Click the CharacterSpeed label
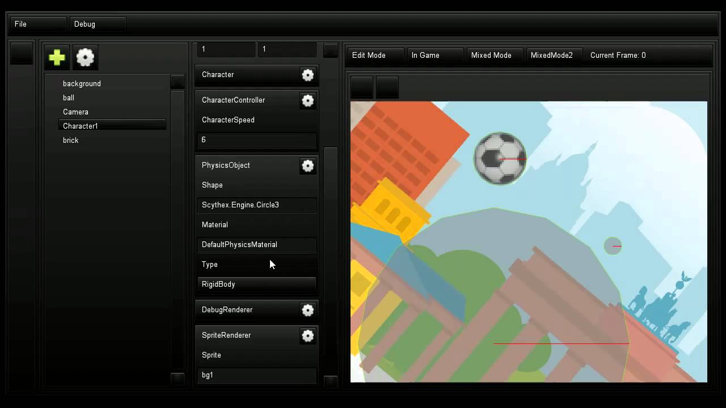 [228, 120]
